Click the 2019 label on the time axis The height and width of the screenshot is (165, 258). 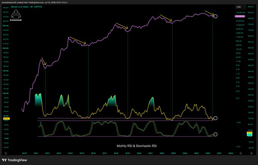coord(127,153)
